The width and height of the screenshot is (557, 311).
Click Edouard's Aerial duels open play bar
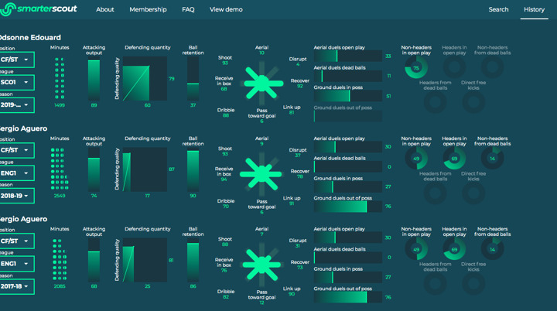(348, 56)
